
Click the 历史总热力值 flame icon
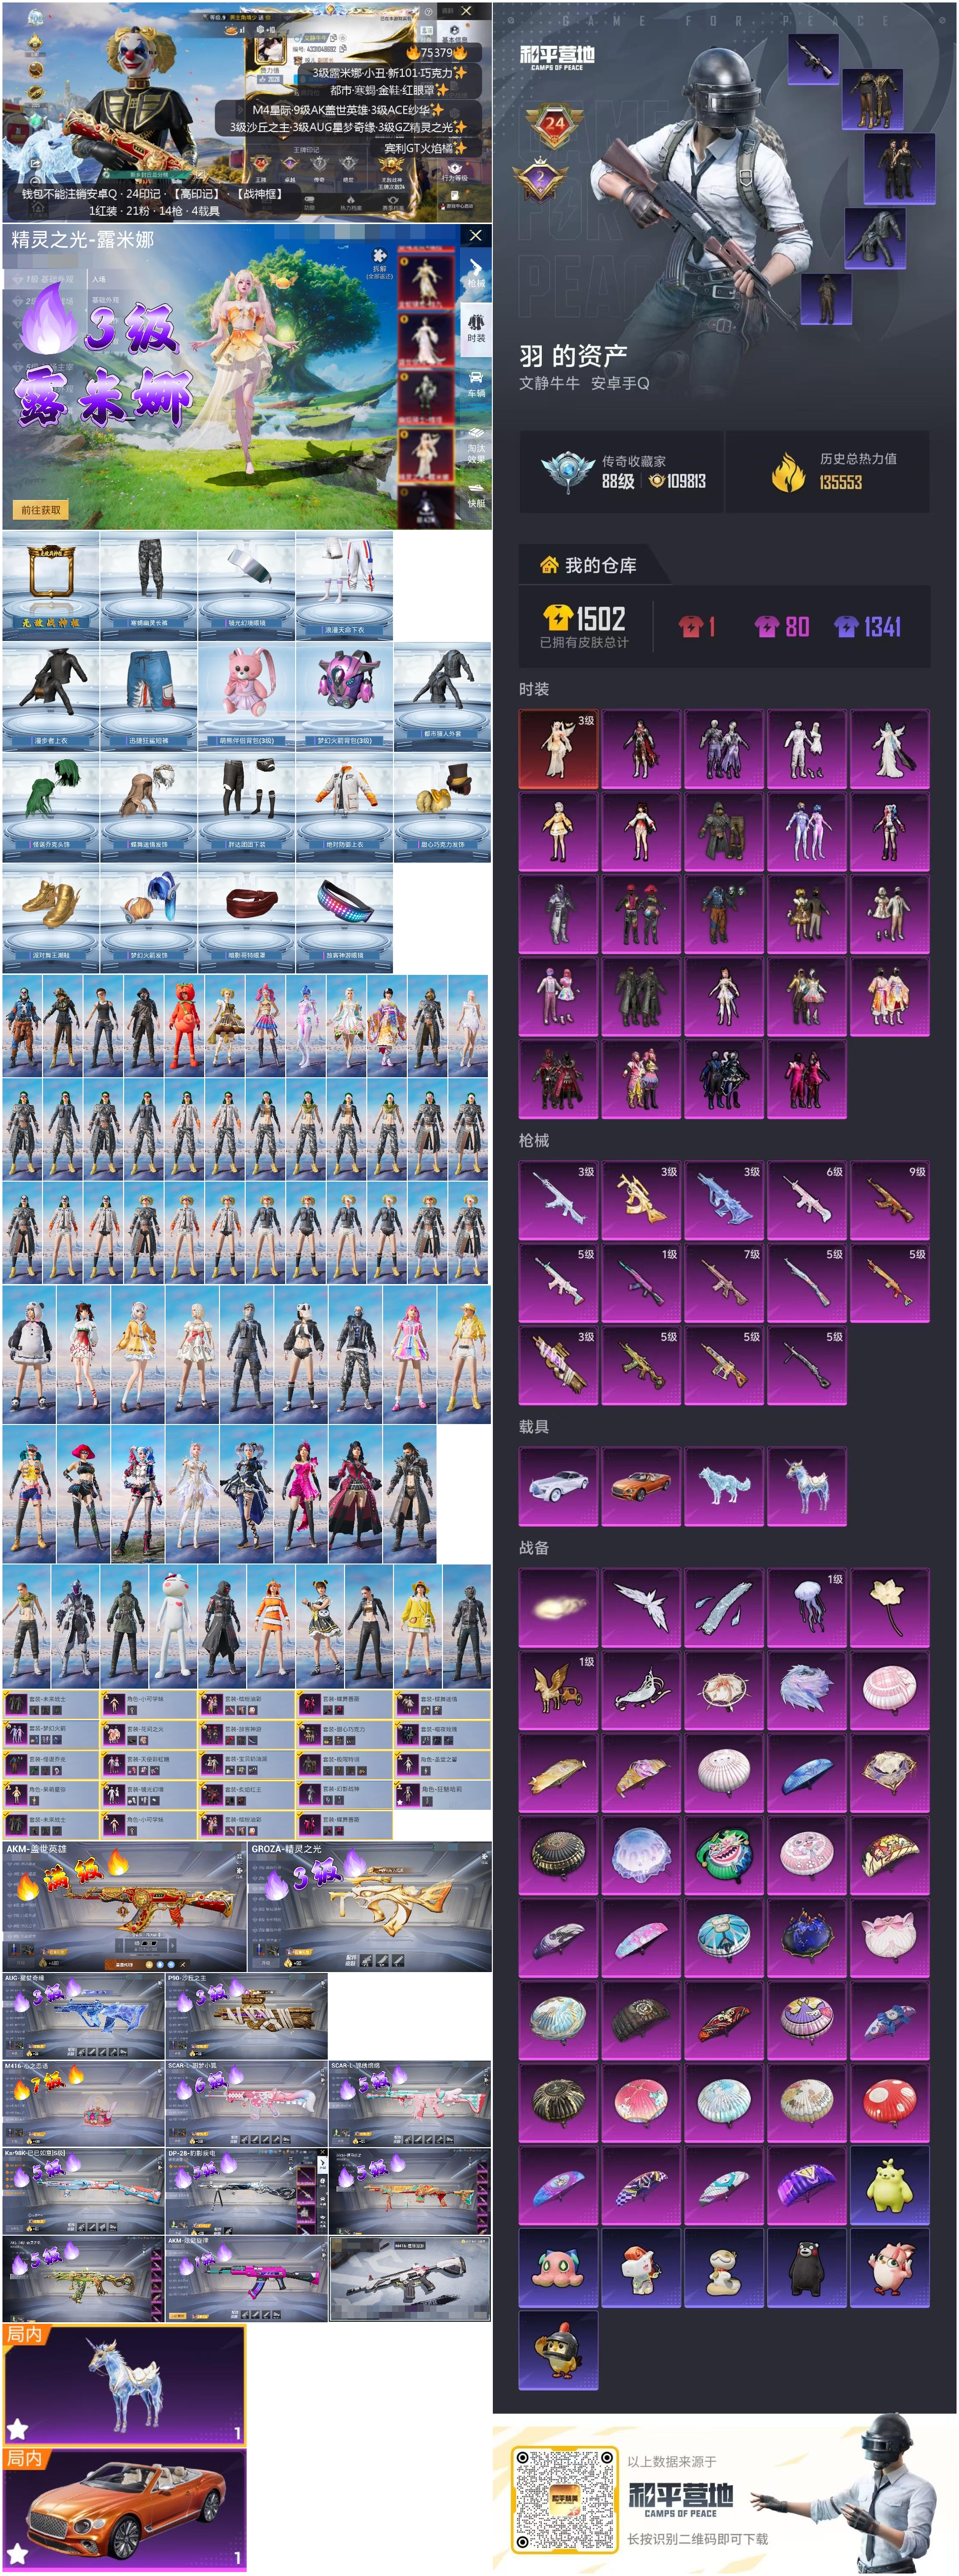tap(788, 471)
